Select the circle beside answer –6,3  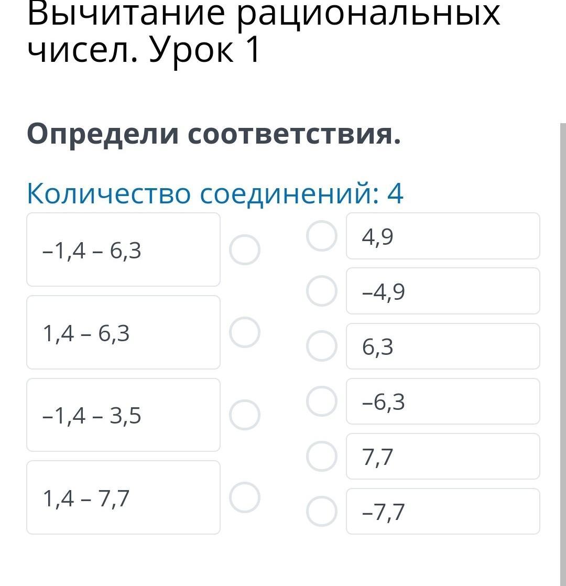point(321,401)
